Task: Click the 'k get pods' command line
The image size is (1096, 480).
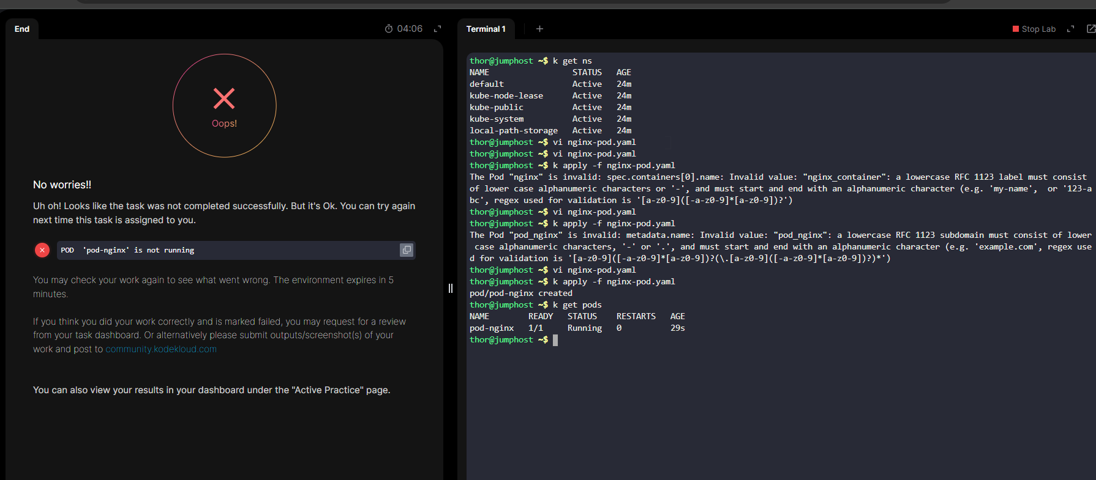Action: click(536, 305)
